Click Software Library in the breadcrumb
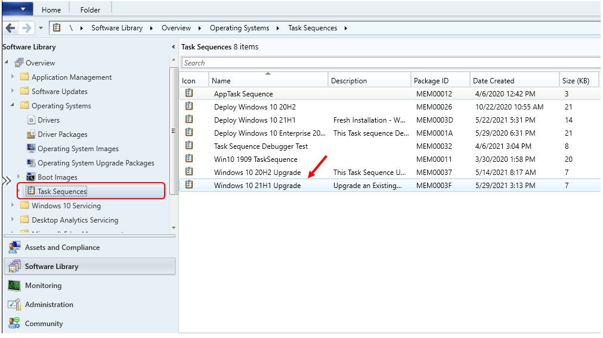Viewport: 603px width, 338px height. [x=117, y=28]
